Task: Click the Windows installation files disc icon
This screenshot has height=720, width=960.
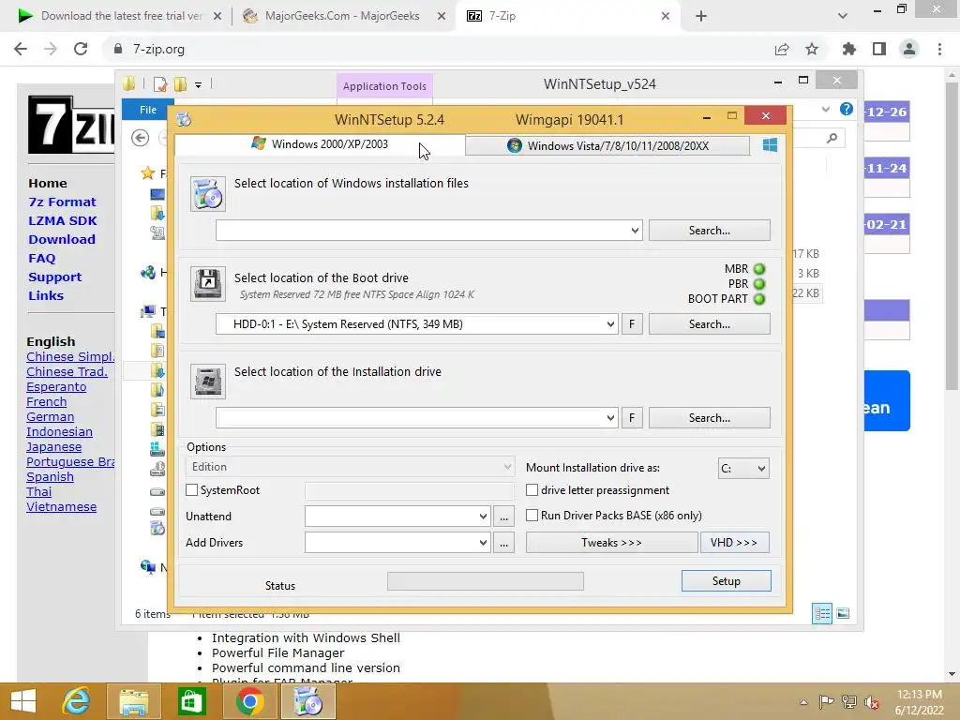Action: coord(207,194)
